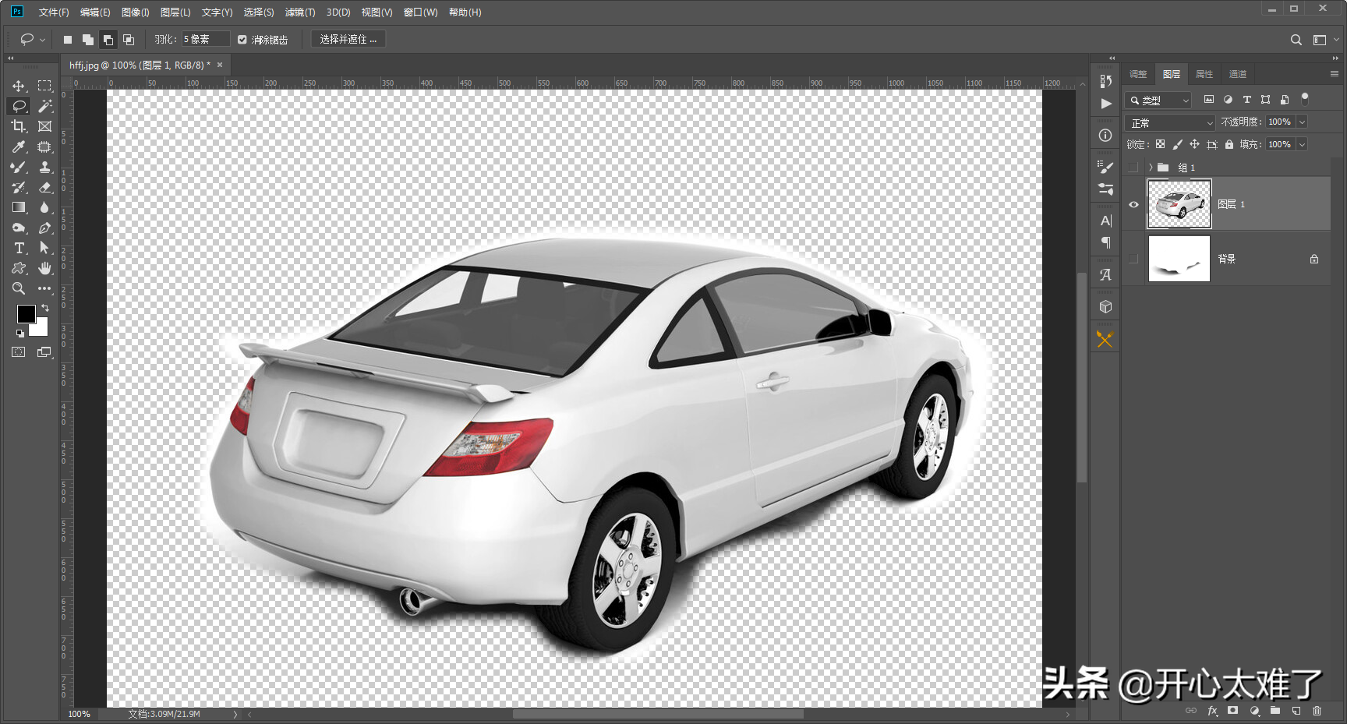Open the 滤镜 menu
The image size is (1347, 724).
299,12
